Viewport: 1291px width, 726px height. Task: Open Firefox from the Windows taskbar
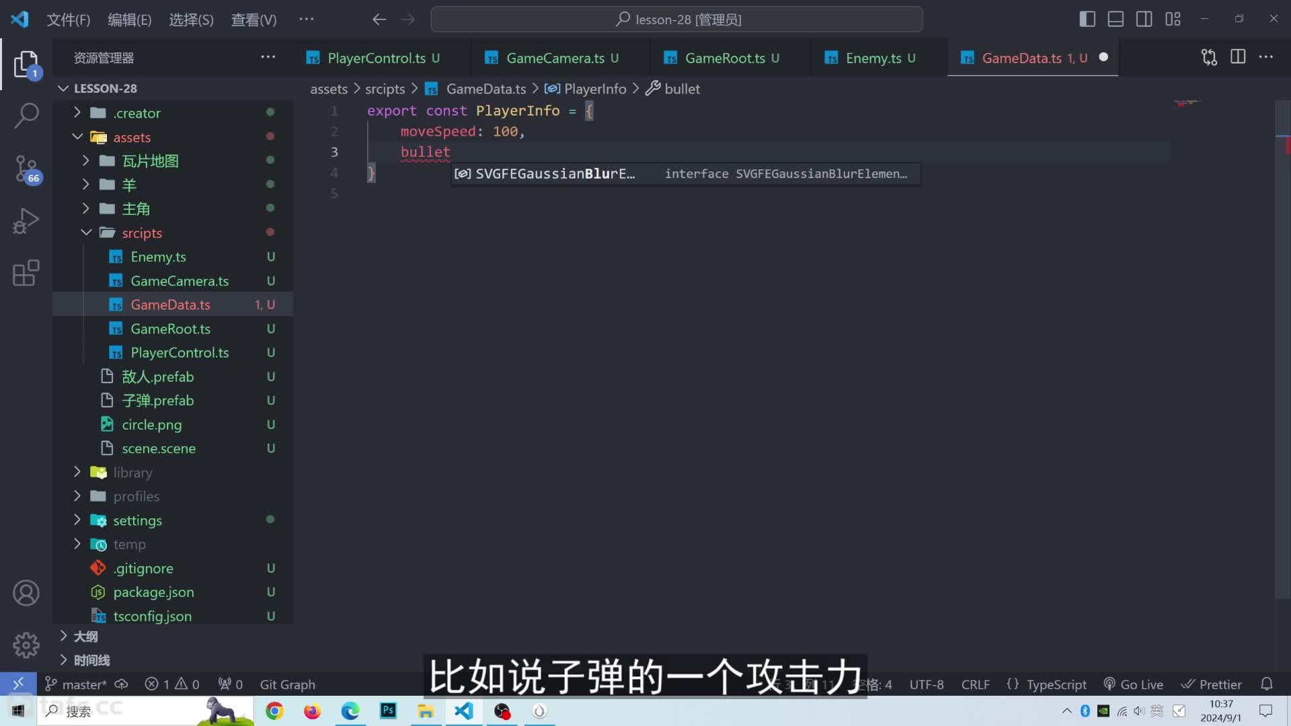[312, 711]
